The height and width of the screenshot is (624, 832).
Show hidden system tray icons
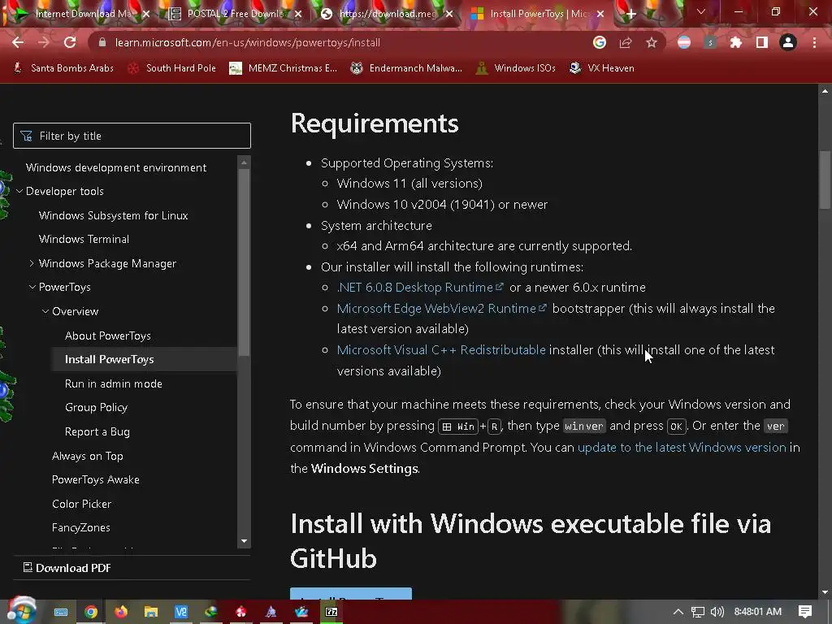tap(678, 612)
